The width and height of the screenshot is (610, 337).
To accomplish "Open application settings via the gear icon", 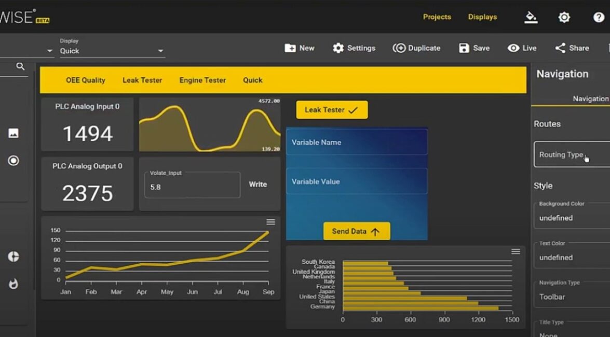I will click(565, 17).
